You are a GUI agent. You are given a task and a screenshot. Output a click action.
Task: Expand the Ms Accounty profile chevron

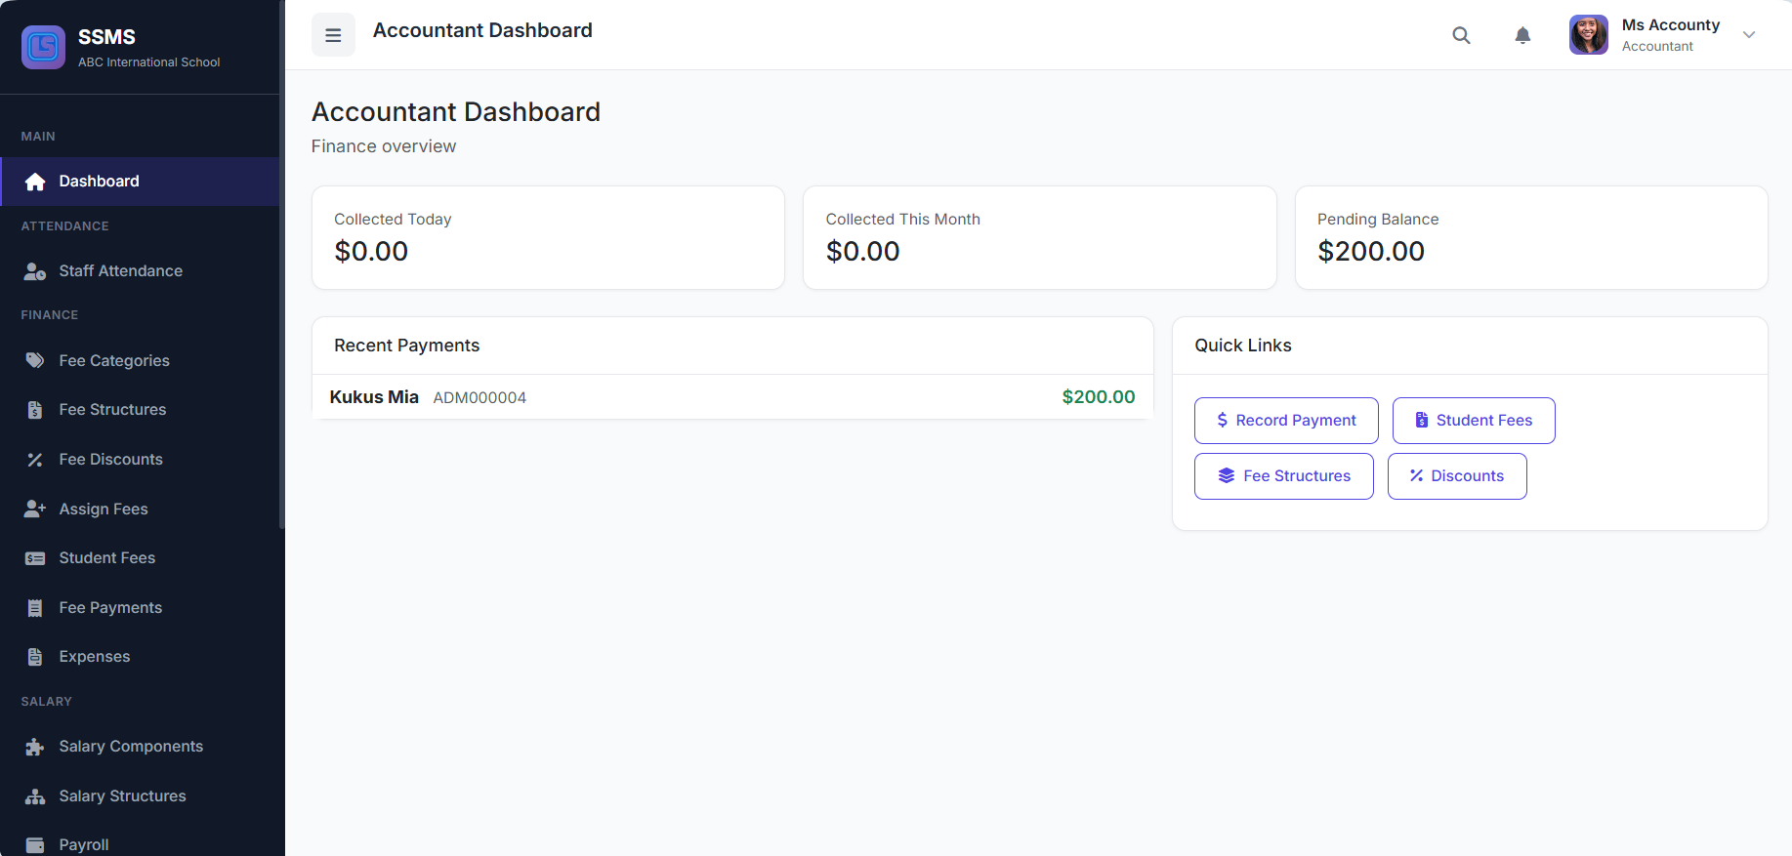[1749, 35]
